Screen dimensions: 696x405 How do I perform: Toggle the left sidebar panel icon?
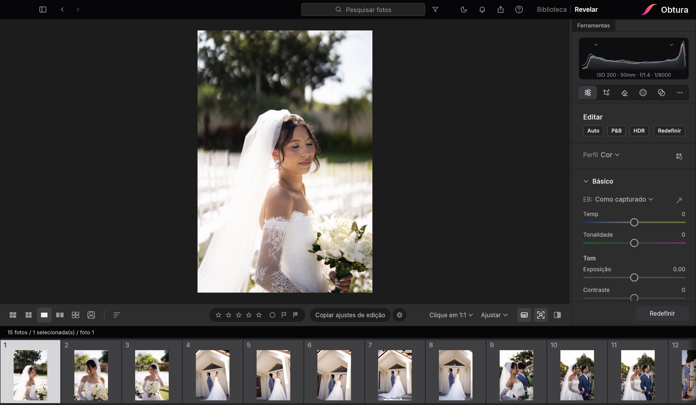click(x=43, y=9)
